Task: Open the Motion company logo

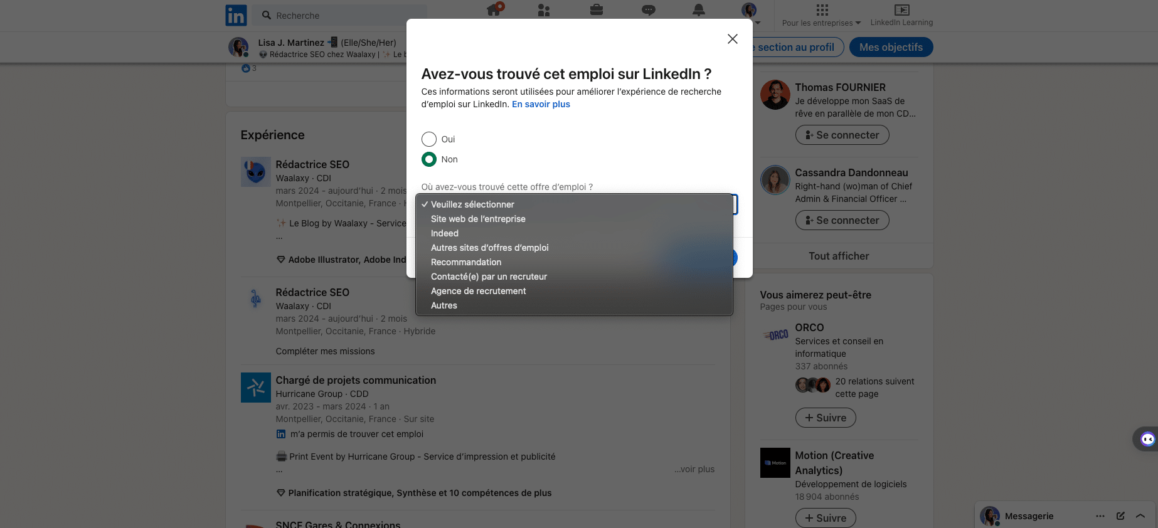Action: point(775,463)
